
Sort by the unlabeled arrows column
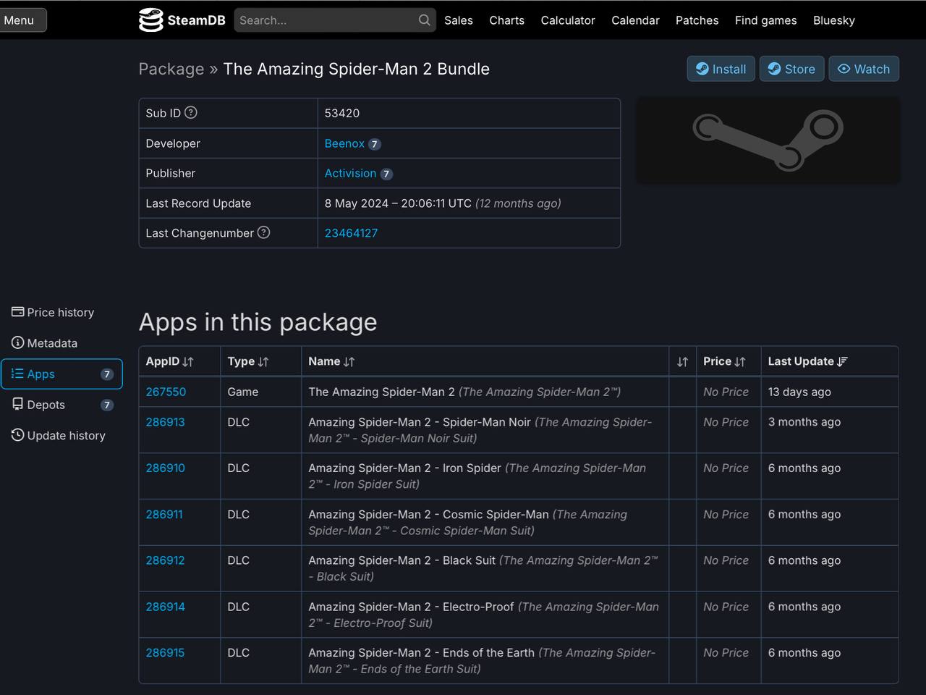tap(682, 361)
